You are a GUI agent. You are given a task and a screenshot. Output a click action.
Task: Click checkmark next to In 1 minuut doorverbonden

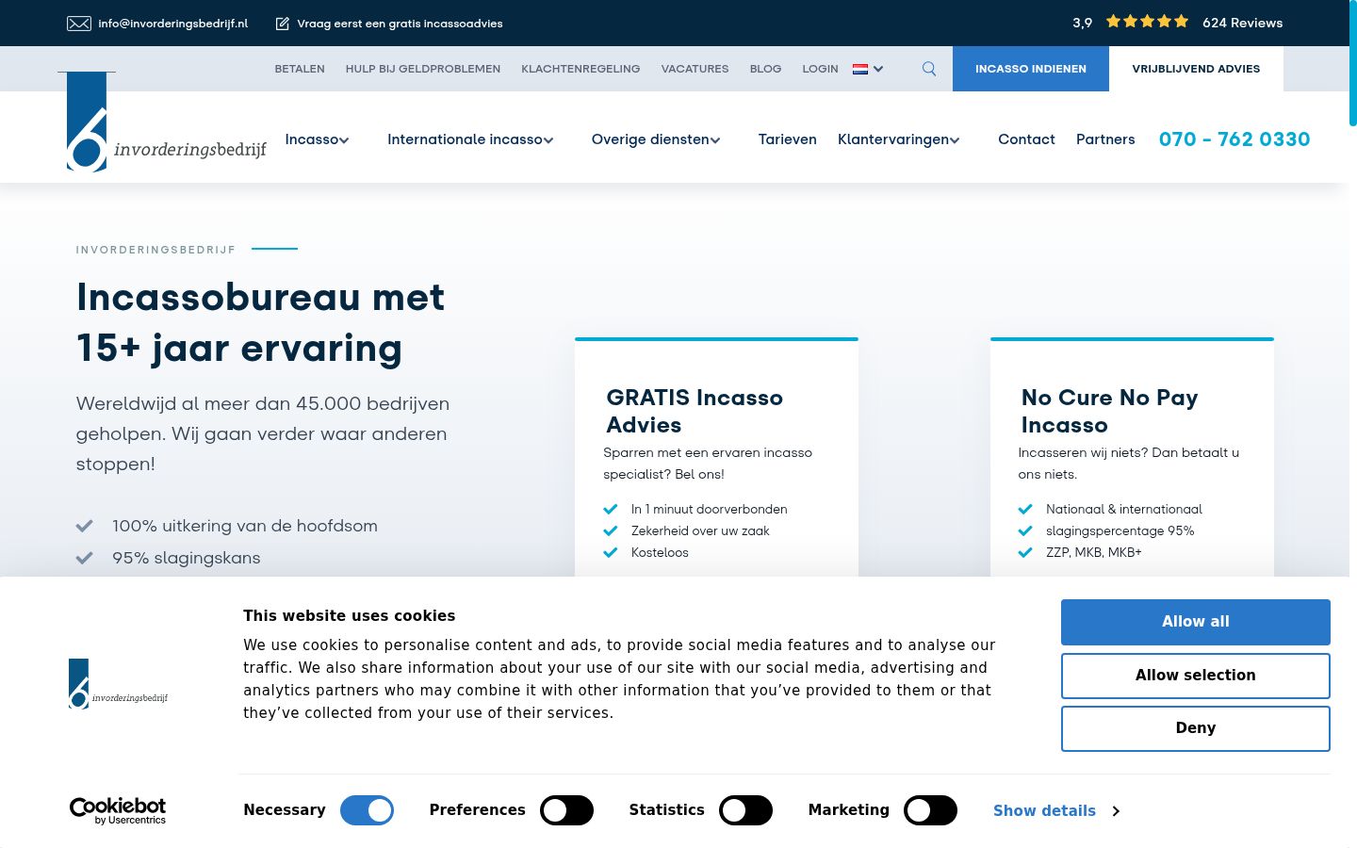click(x=610, y=509)
